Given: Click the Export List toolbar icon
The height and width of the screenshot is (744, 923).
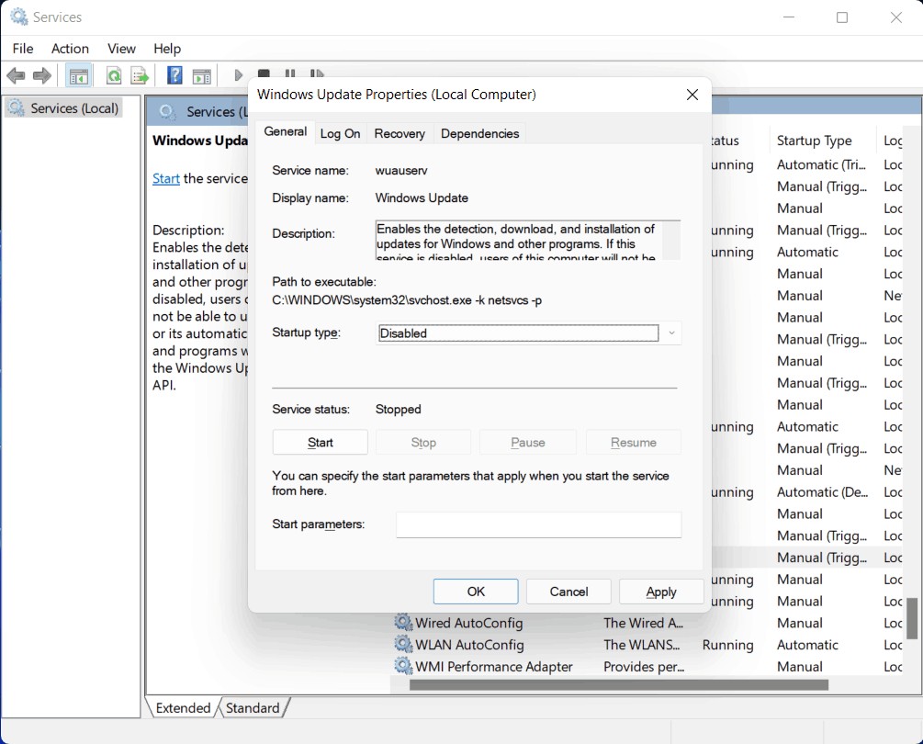Looking at the screenshot, I should click(x=140, y=75).
